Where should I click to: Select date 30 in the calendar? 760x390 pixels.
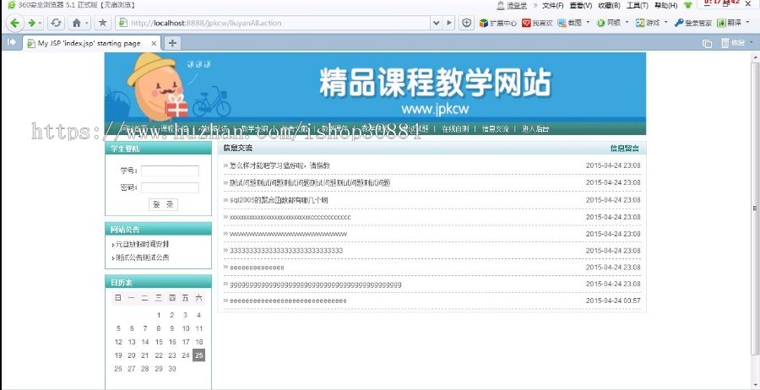(171, 369)
